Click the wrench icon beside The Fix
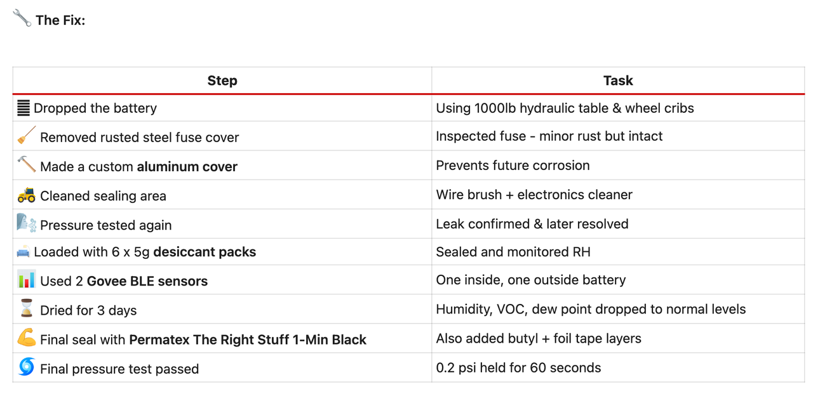Viewport: 813px width, 394px height. (x=22, y=18)
